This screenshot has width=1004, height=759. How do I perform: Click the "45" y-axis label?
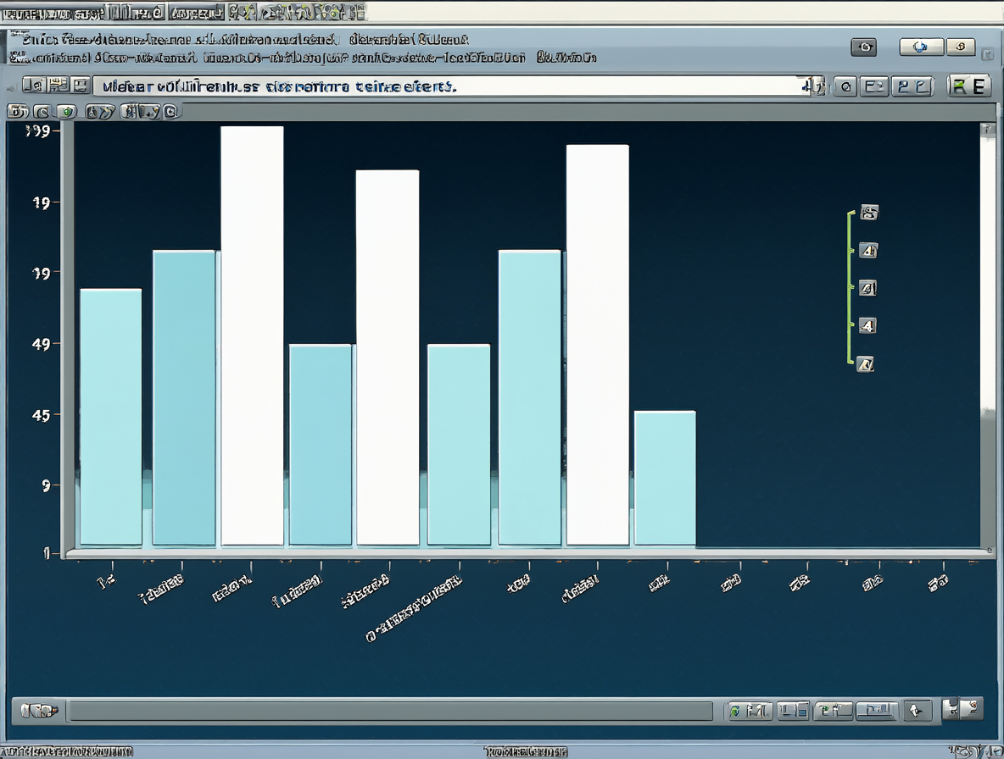pyautogui.click(x=41, y=416)
